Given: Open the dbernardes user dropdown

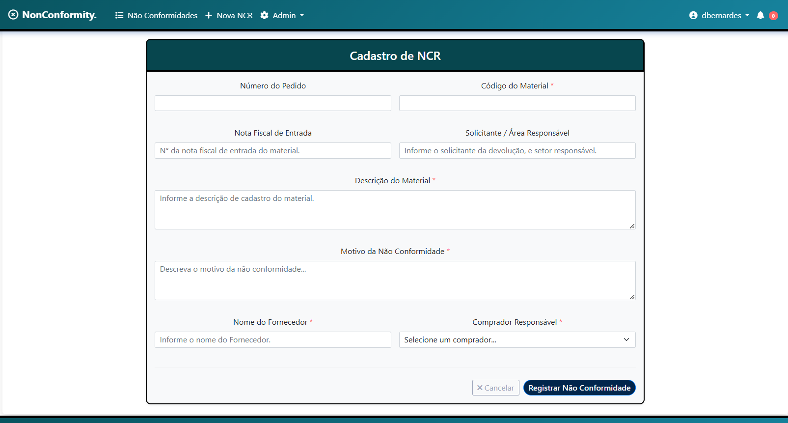Looking at the screenshot, I should [721, 15].
